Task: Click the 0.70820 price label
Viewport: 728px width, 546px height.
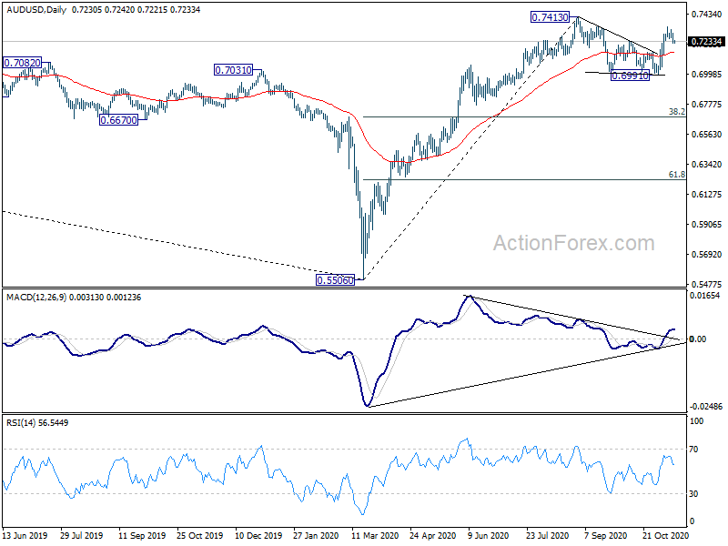Action: coord(22,63)
